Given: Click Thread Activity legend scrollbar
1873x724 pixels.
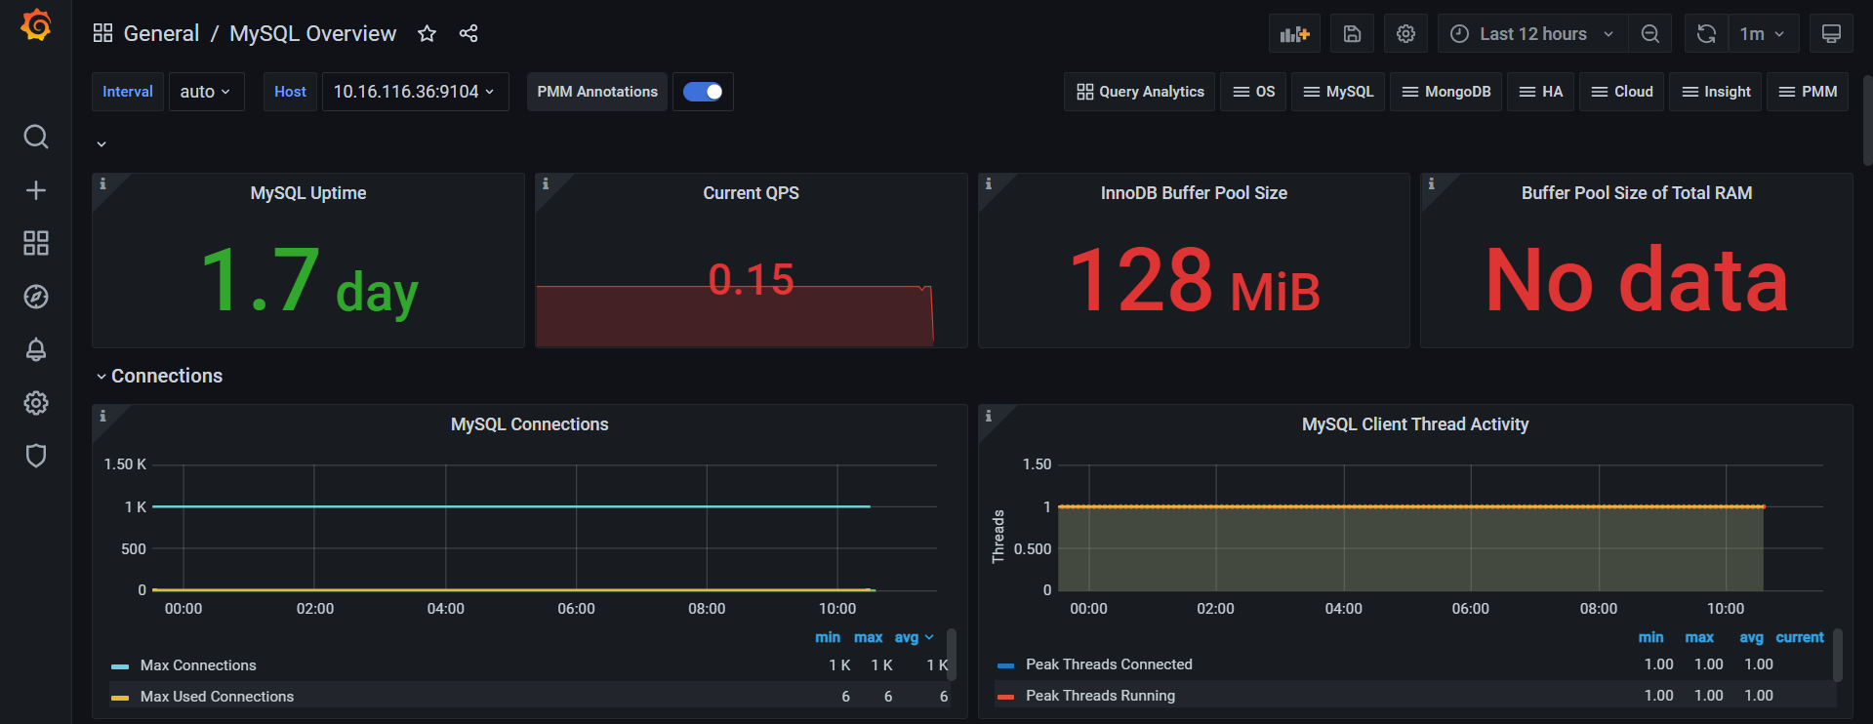Looking at the screenshot, I should [1837, 654].
